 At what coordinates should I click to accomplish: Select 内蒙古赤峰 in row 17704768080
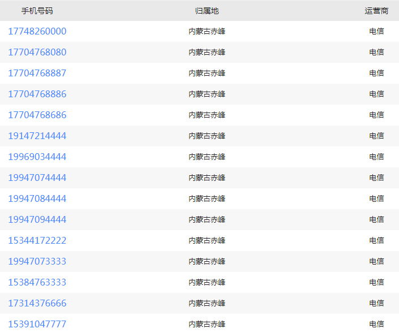coord(207,52)
